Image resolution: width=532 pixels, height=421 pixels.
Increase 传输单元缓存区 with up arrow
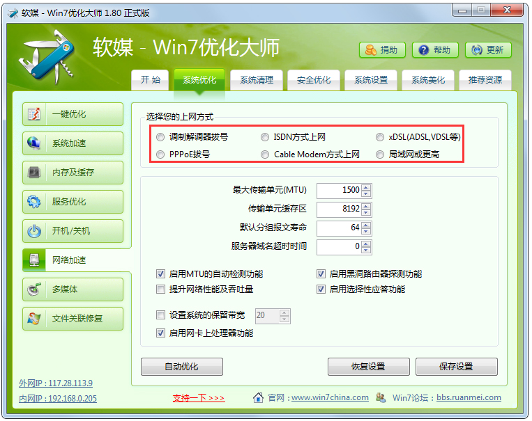[x=366, y=206]
